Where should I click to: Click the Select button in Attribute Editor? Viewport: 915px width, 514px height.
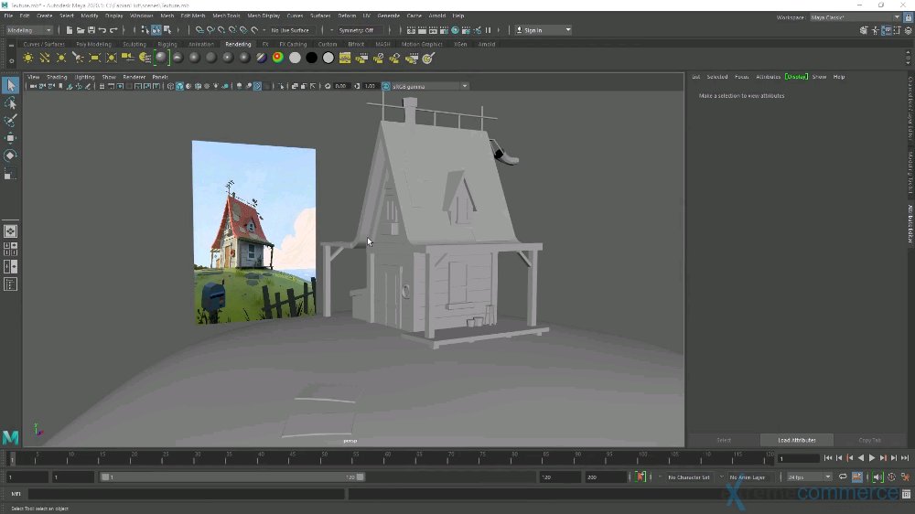tap(724, 440)
